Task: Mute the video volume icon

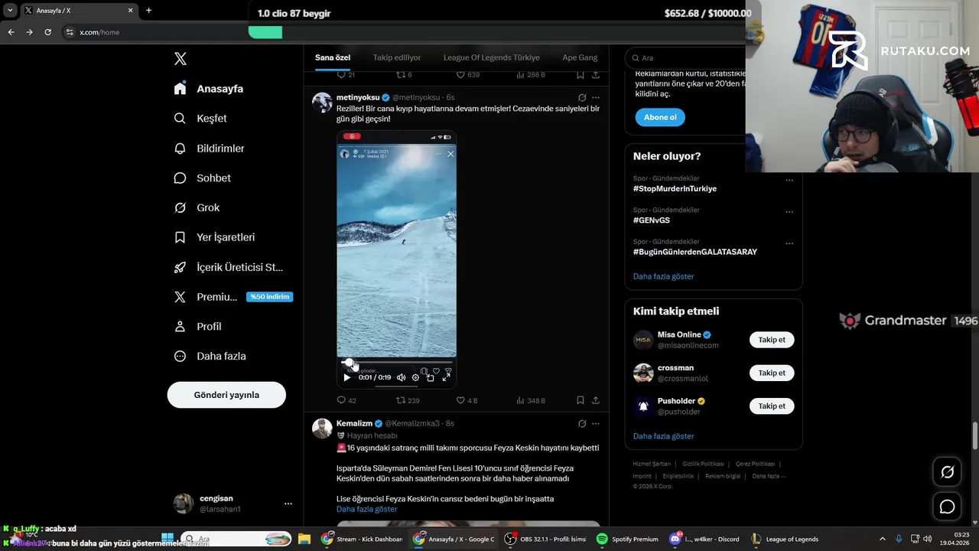Action: pyautogui.click(x=401, y=377)
